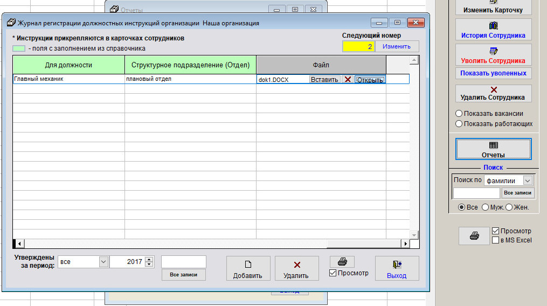Click Вставить to attach a file
Image resolution: width=547 pixels, height=306 pixels.
pos(324,80)
